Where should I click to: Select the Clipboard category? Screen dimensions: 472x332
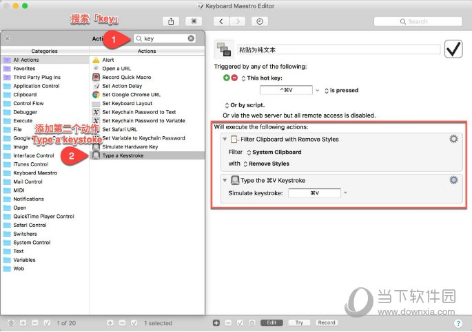[45, 95]
